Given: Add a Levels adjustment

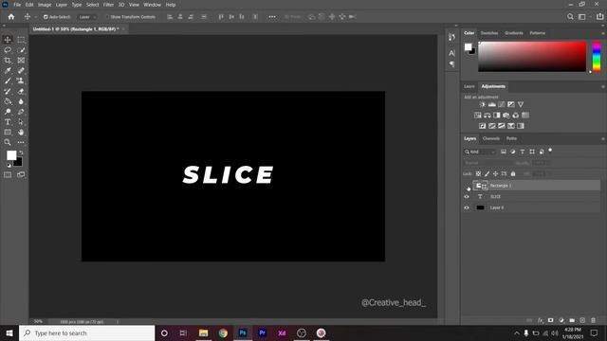Looking at the screenshot, I should [x=491, y=104].
